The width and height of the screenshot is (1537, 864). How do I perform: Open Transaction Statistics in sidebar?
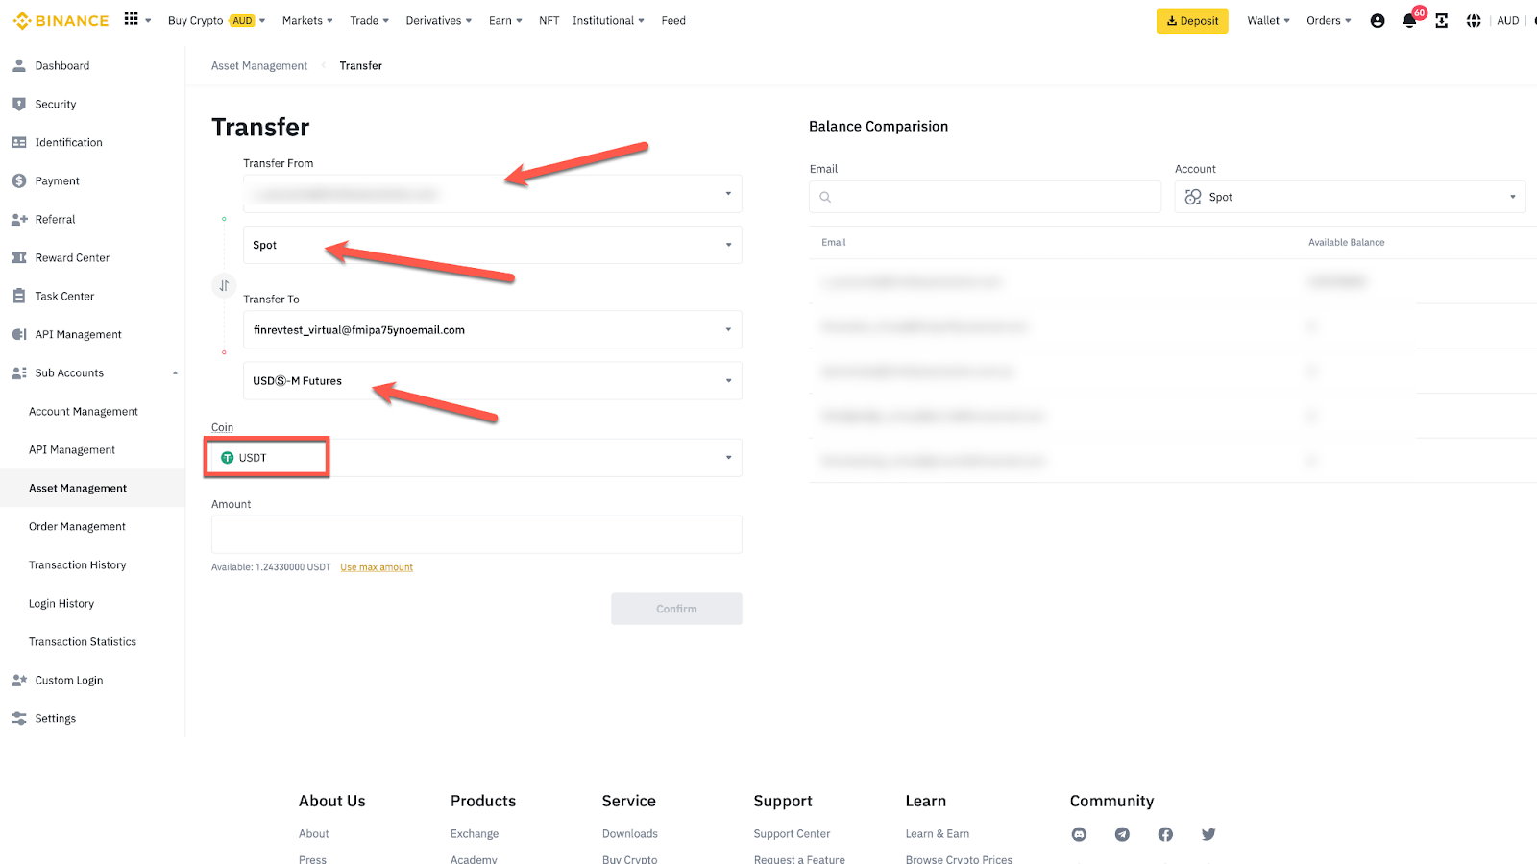click(83, 641)
